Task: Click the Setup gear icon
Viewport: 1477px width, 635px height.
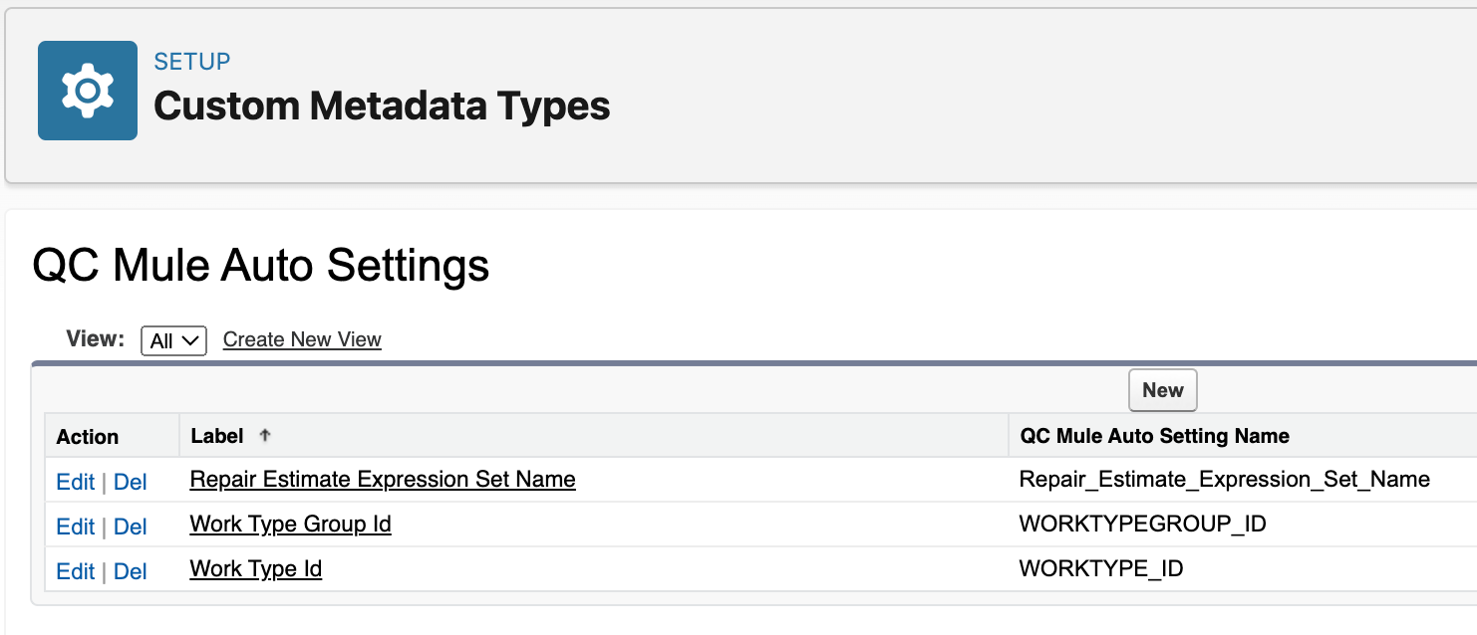Action: coord(88,91)
